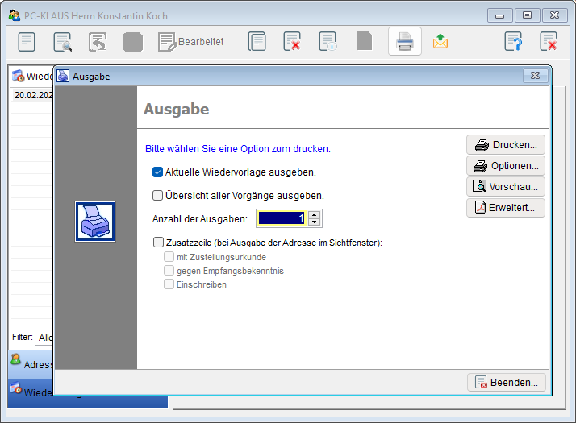576x423 pixels.
Task: Select the Wiedervorlage tab at the top left
Action: click(31, 76)
